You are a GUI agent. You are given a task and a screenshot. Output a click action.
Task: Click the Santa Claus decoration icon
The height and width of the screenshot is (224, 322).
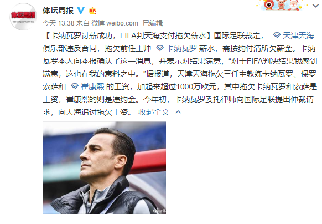point(294,5)
